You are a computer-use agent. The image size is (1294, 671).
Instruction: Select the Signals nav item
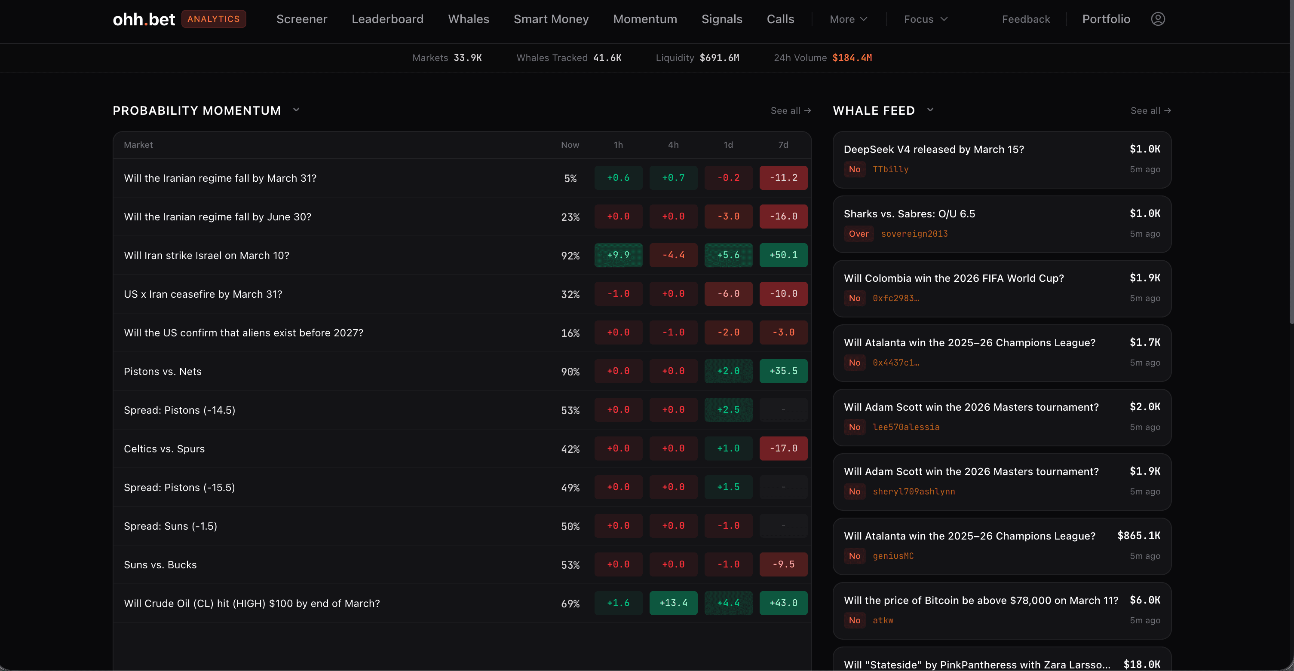click(722, 18)
